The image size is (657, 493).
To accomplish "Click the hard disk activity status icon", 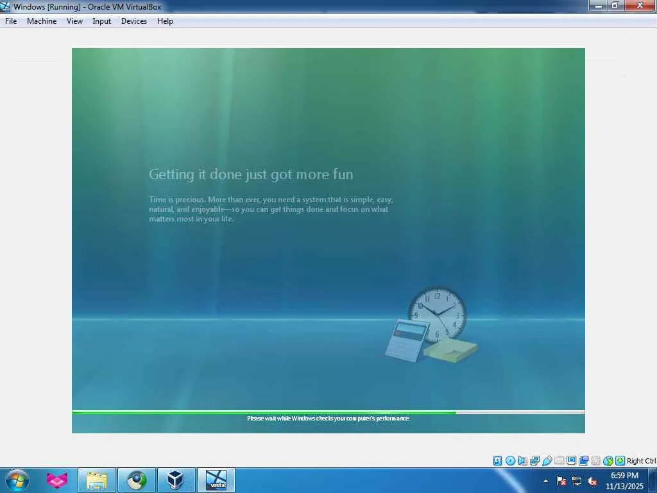I will (x=497, y=461).
